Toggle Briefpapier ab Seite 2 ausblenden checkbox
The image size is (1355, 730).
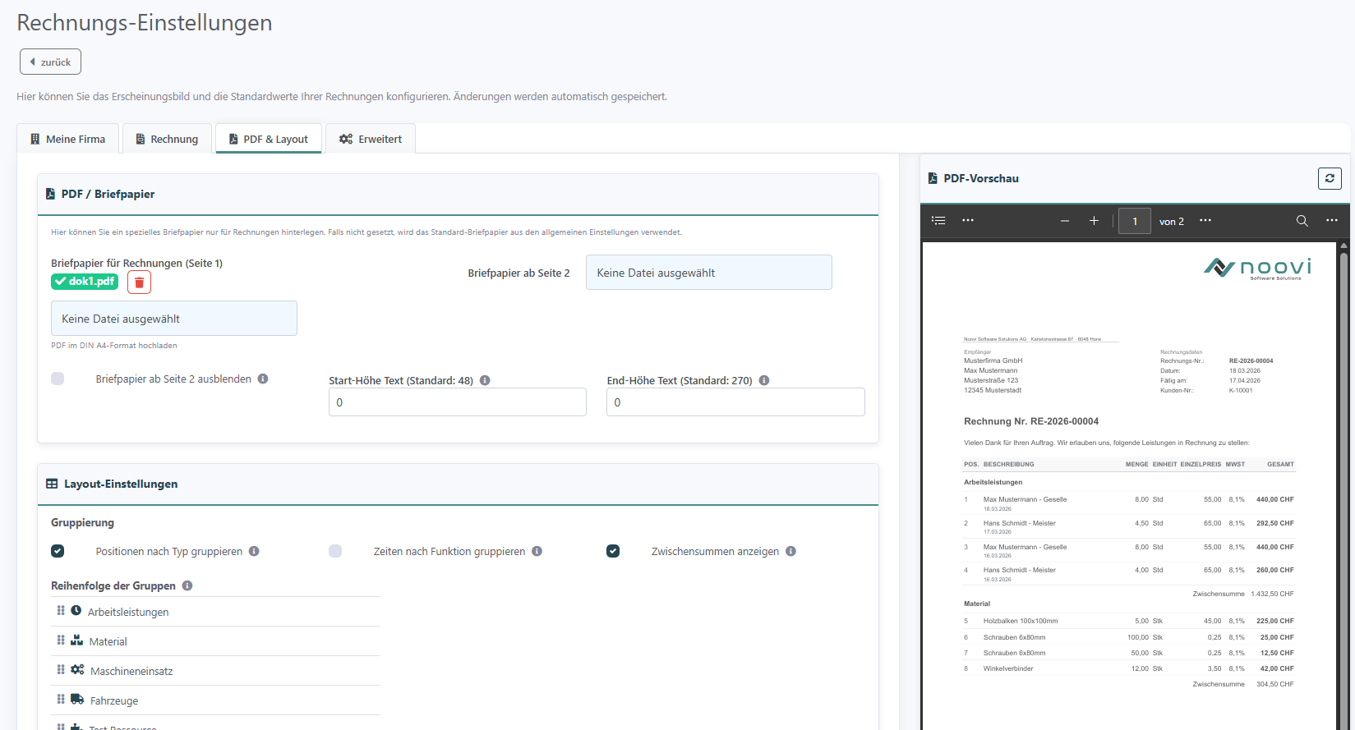coord(58,379)
